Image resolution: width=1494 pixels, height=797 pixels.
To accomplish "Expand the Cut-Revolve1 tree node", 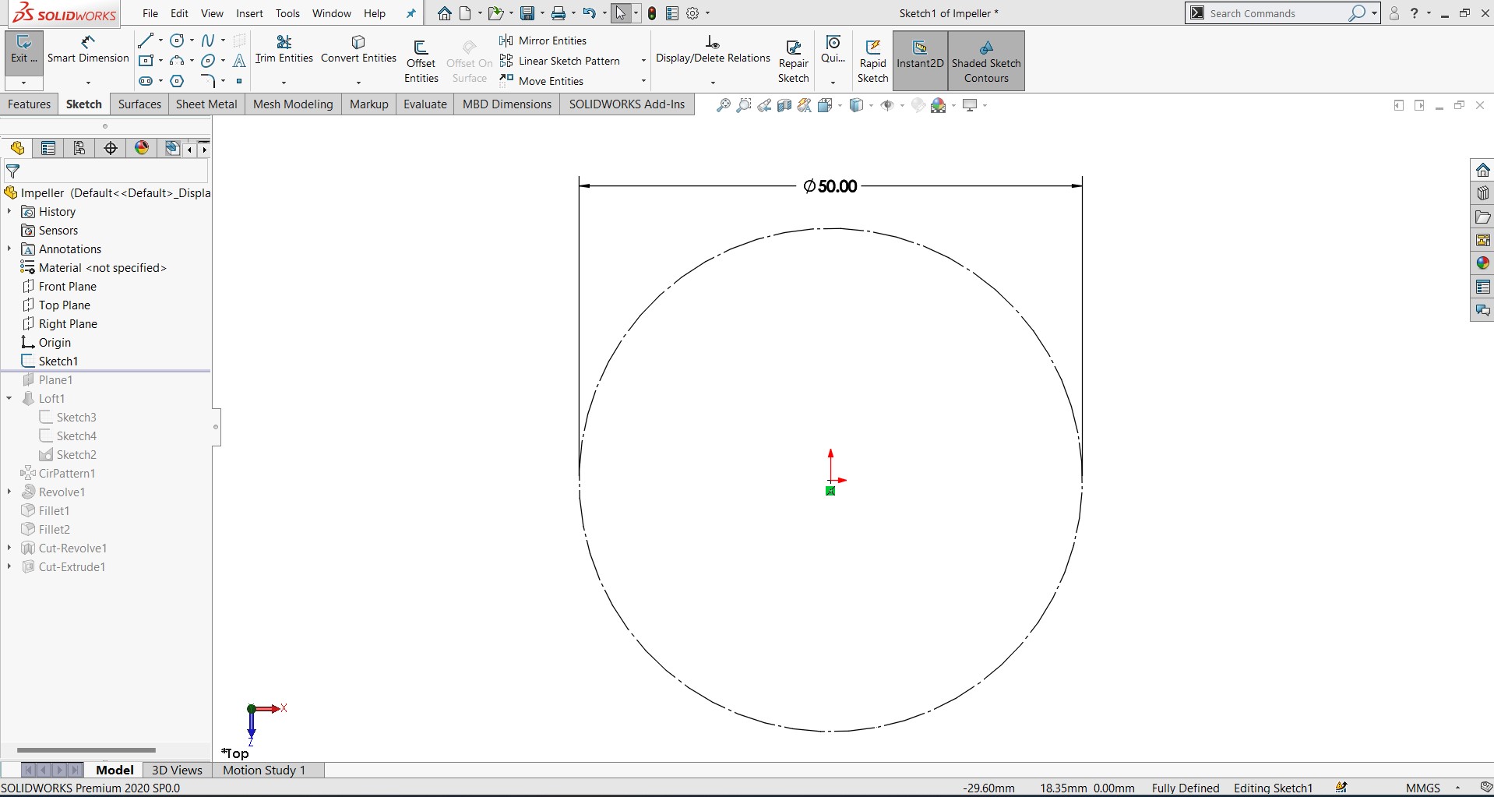I will (x=9, y=548).
